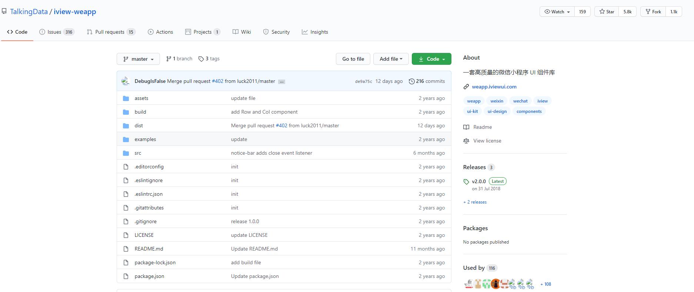Screen dimensions: 694x292
Task: Click the + 108 more dependents link
Action: pyautogui.click(x=545, y=284)
